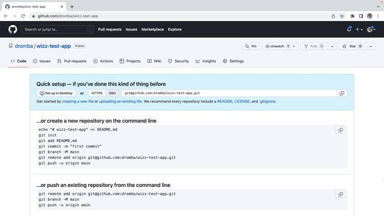Open the browser extensions puzzle icon

point(352,16)
